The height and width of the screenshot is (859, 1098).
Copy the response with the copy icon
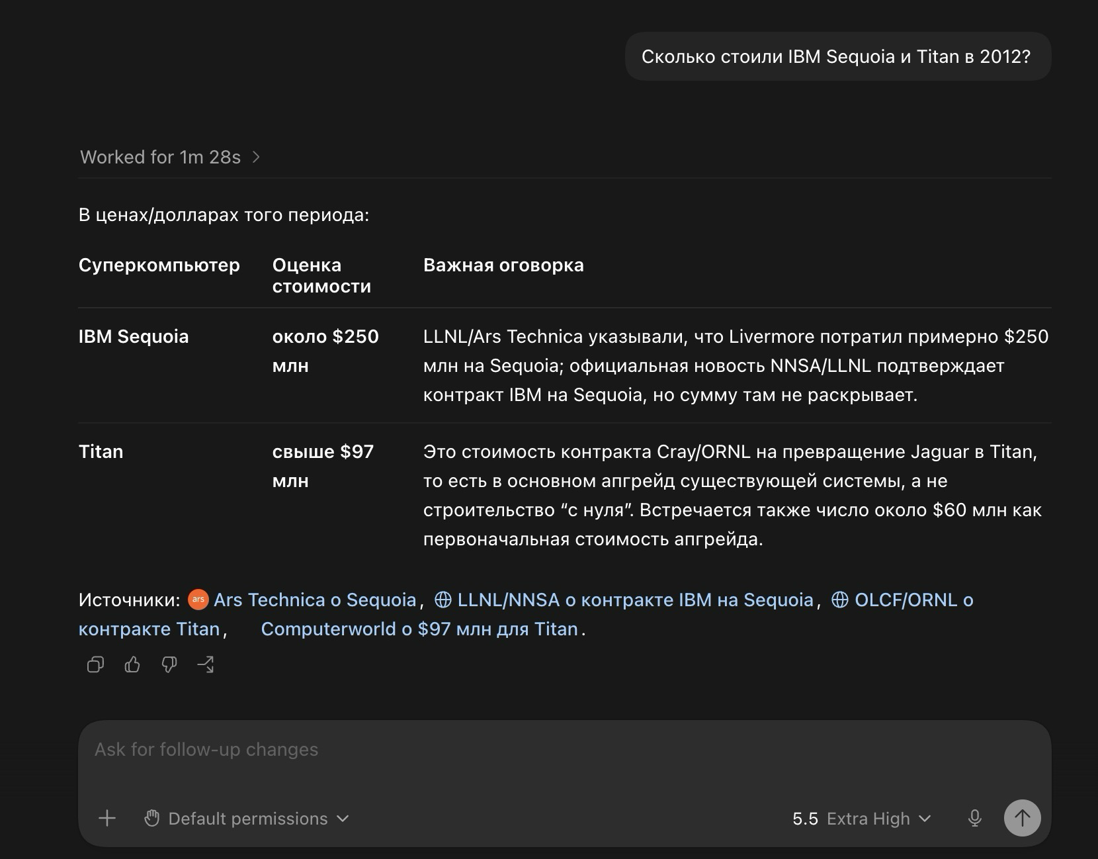95,664
